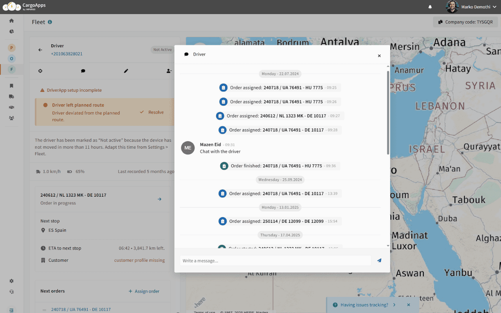
Task: Click the remove driver person icon
Action: [x=169, y=71]
